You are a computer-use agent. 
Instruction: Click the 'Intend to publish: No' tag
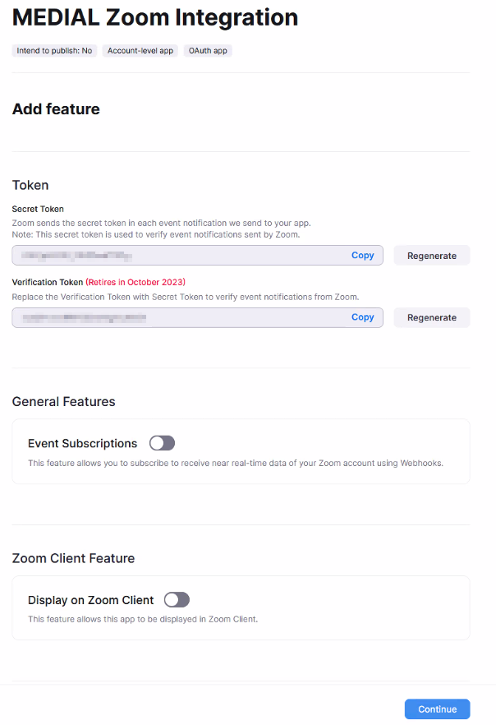coord(54,51)
